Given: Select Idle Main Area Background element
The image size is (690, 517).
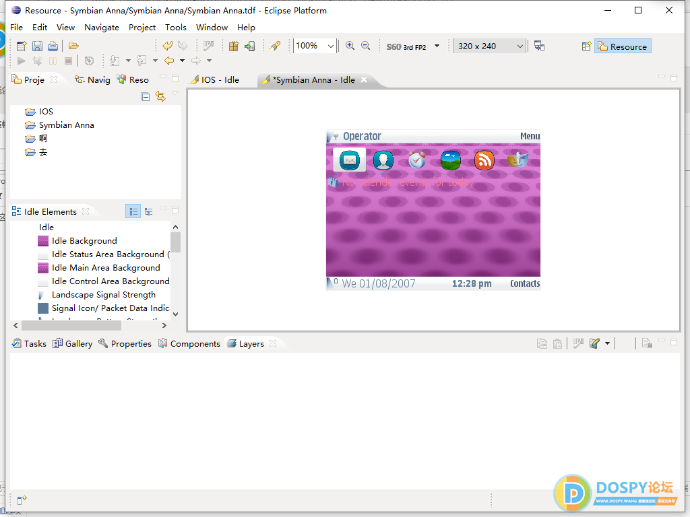Looking at the screenshot, I should click(x=99, y=268).
